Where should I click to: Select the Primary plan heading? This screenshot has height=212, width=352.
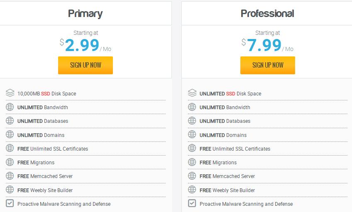pyautogui.click(x=85, y=13)
